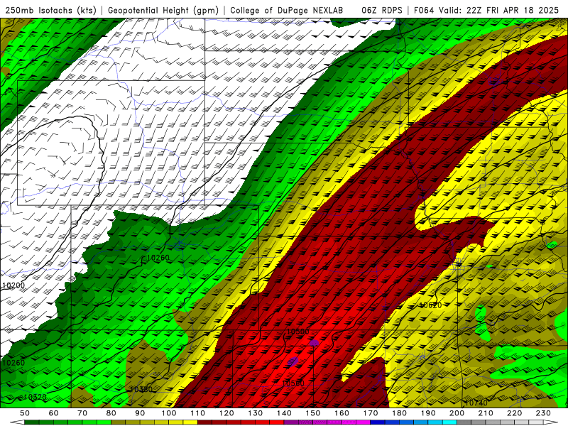Click the 10620 height contour label

(430, 305)
